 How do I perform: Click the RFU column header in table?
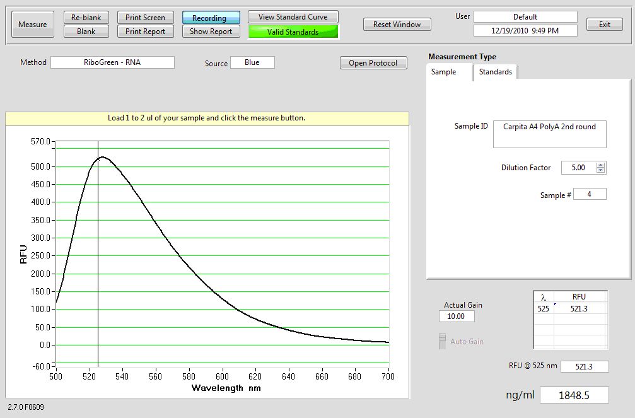point(579,297)
